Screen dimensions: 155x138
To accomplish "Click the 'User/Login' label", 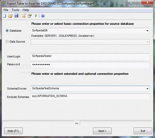I will click(x=14, y=56).
